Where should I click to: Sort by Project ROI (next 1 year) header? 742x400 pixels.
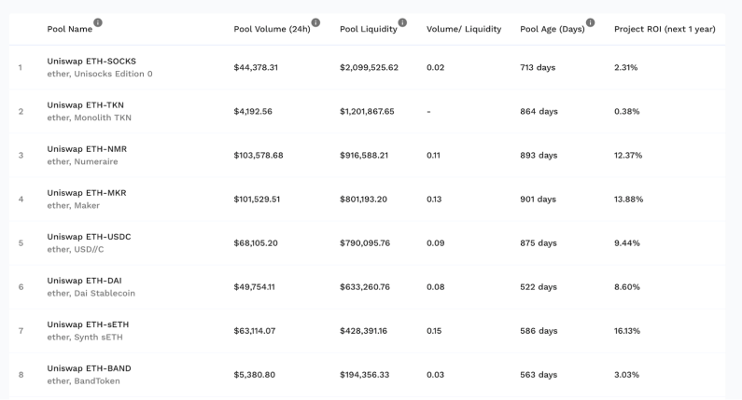pyautogui.click(x=665, y=29)
